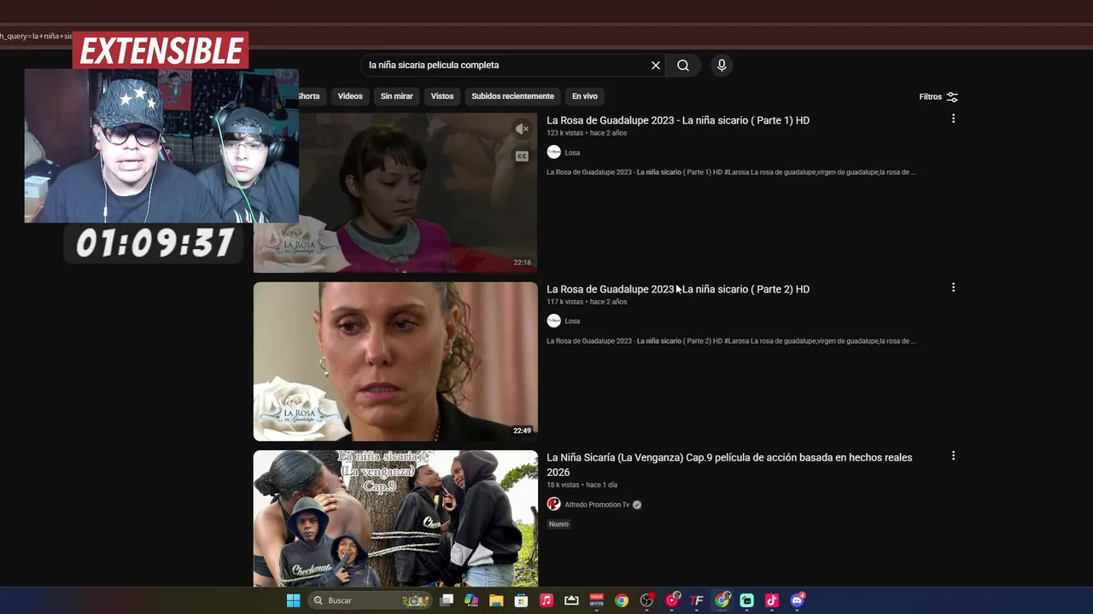Screen dimensions: 1093x614
Task: Open the Voicemeeter app in taskbar
Action: click(x=597, y=600)
